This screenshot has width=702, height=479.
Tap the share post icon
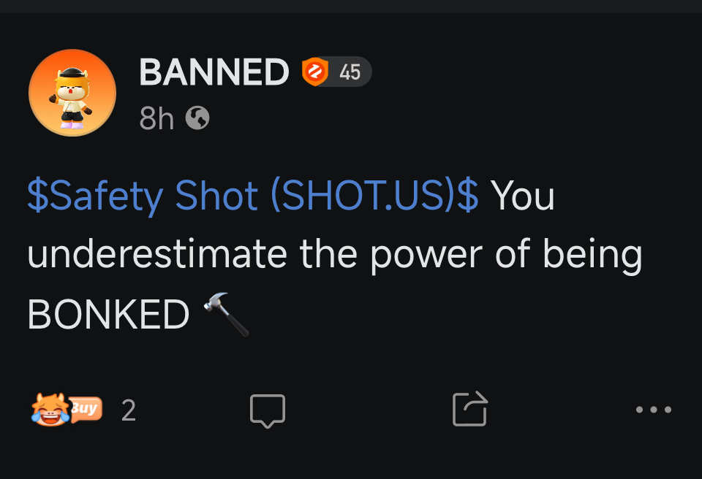tap(469, 409)
